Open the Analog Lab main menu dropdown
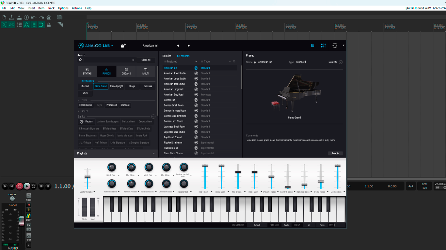This screenshot has width=446, height=250. (112, 46)
